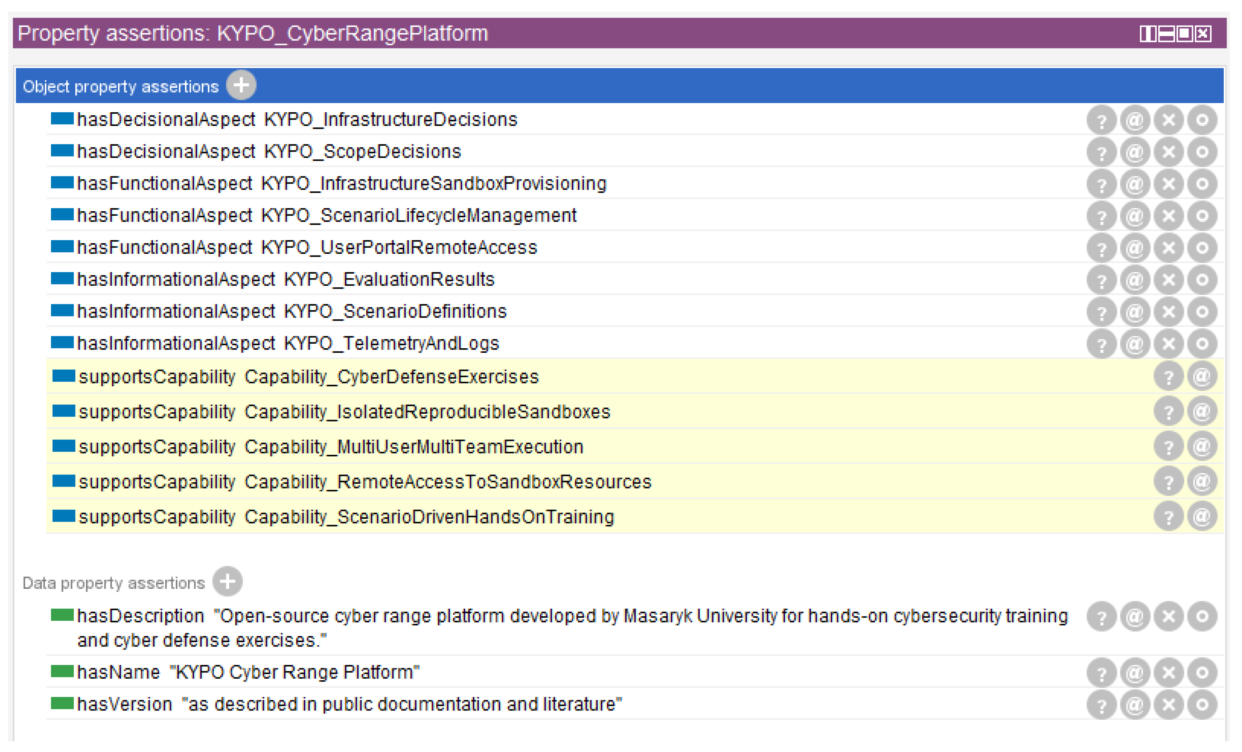Explain inference for KYPO_ScenarioDefinitions row
This screenshot has height=752, width=1242.
coord(1102,312)
